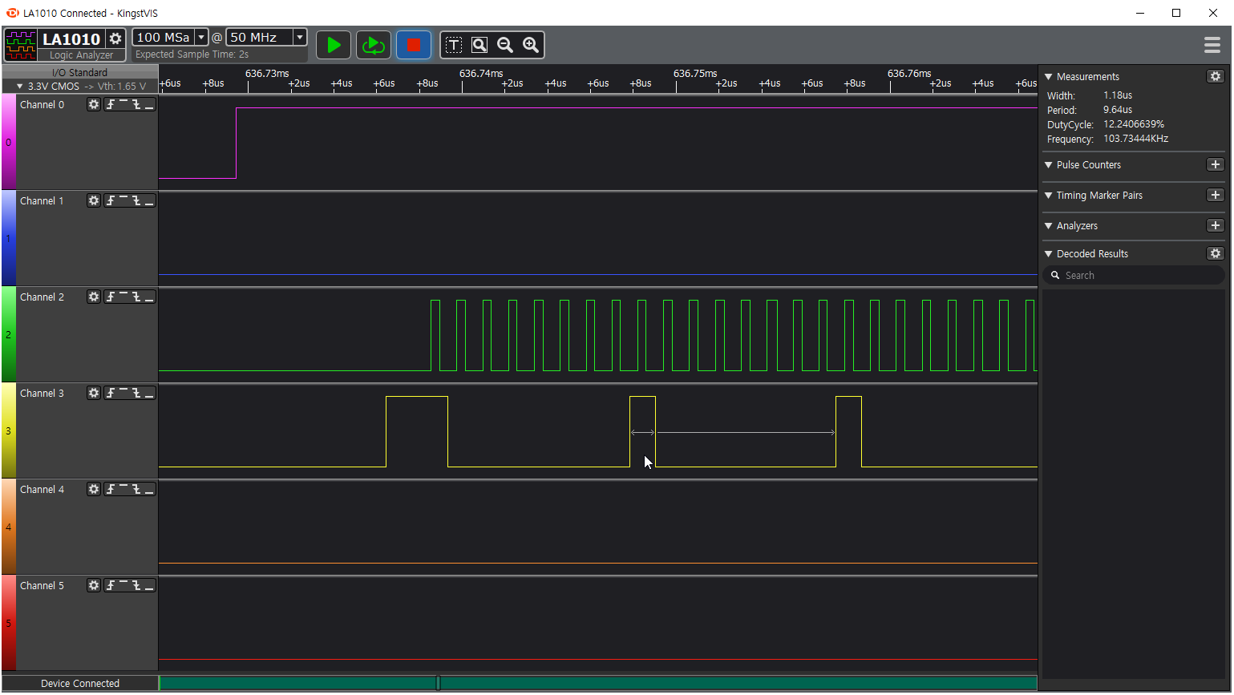Add a new analyzer with plus button
1234x695 pixels.
pos(1216,225)
